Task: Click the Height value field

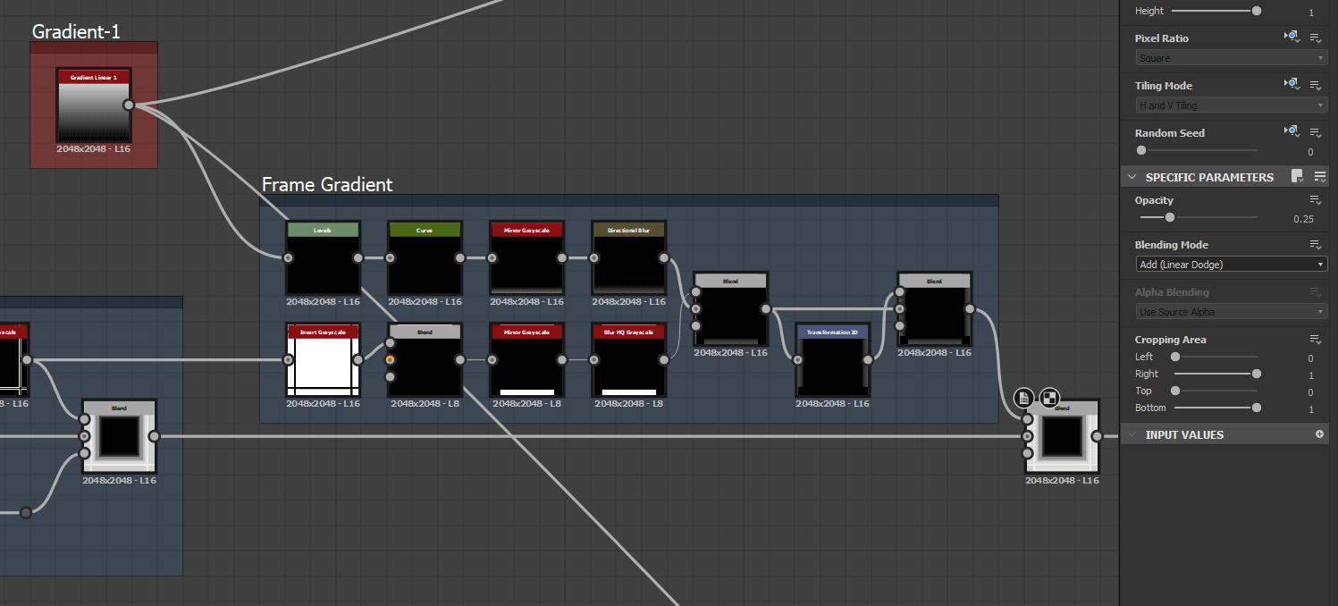Action: point(1311,13)
